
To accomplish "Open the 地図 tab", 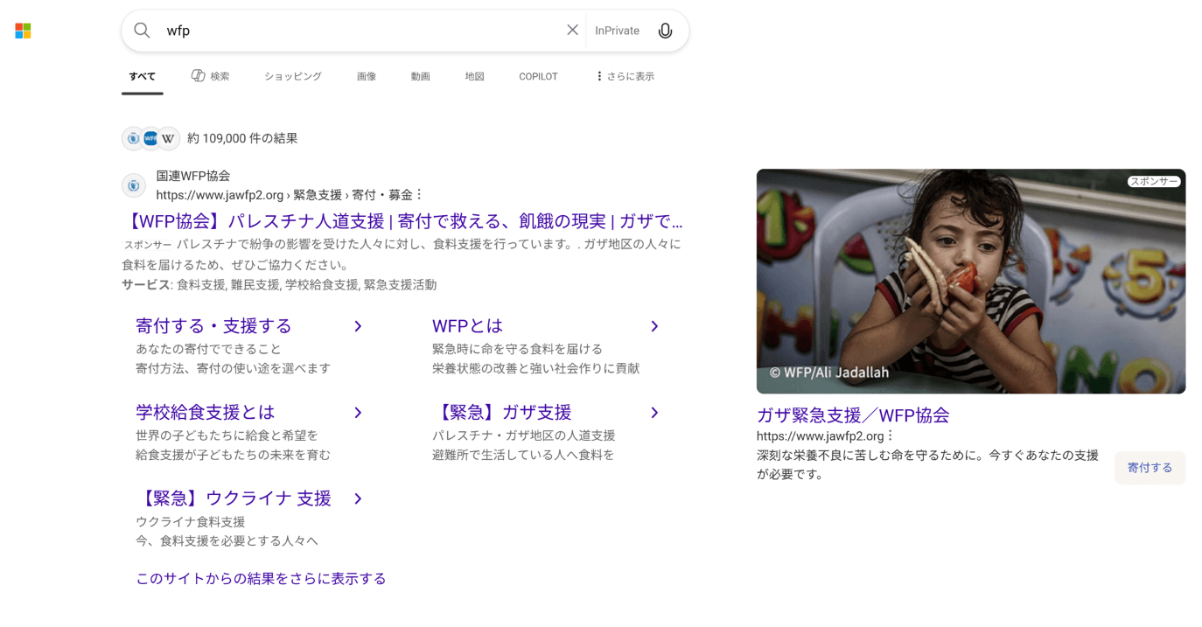I will tap(474, 76).
